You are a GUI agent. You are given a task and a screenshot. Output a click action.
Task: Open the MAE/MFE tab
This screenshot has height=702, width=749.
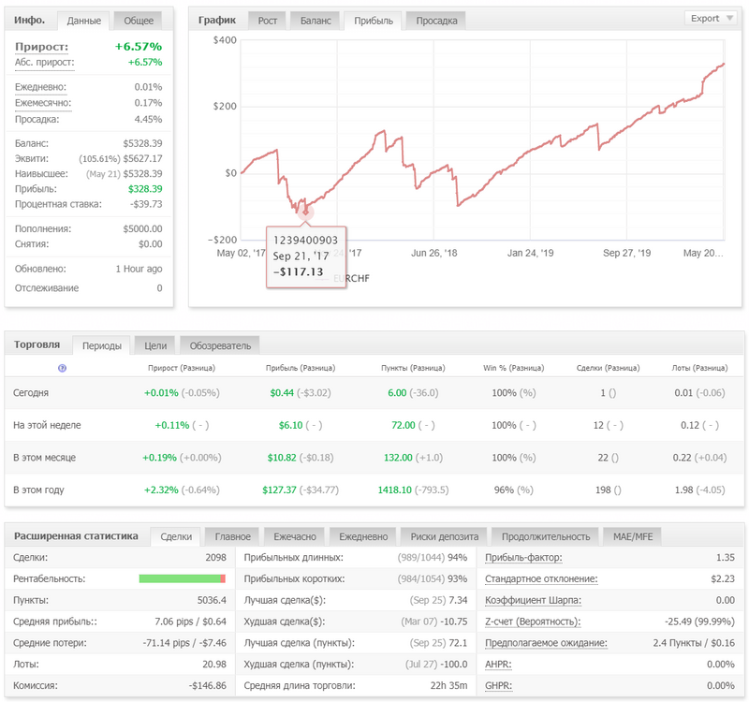pos(633,536)
